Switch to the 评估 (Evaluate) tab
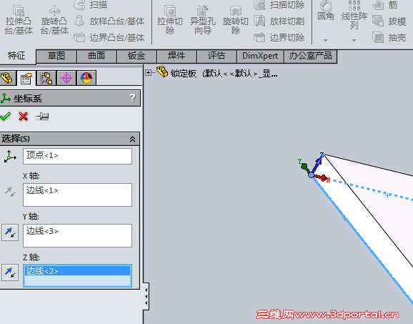The image size is (413, 324). (217, 56)
